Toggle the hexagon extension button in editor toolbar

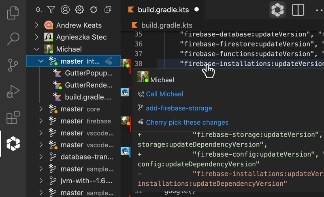pos(277,10)
